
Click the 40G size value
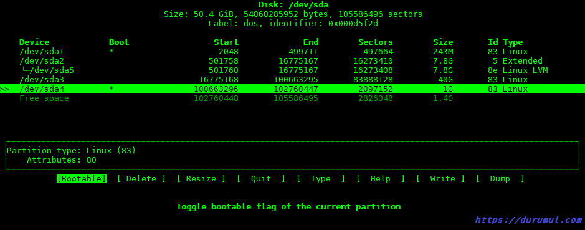445,80
